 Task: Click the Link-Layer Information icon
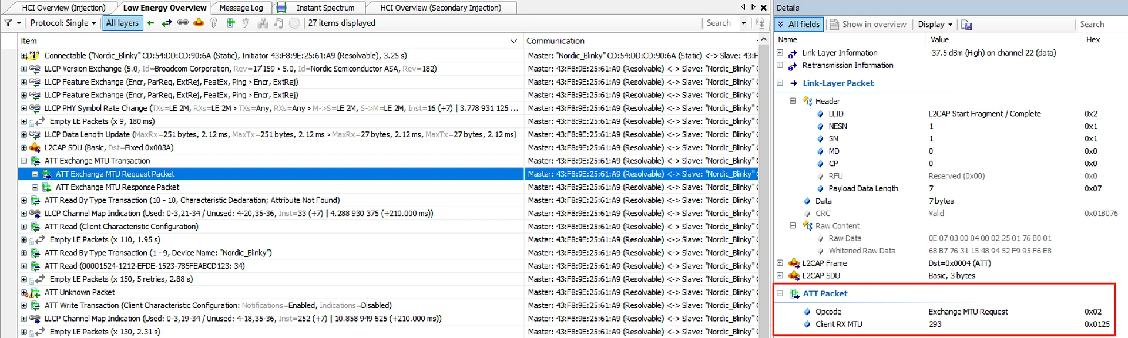pos(793,53)
